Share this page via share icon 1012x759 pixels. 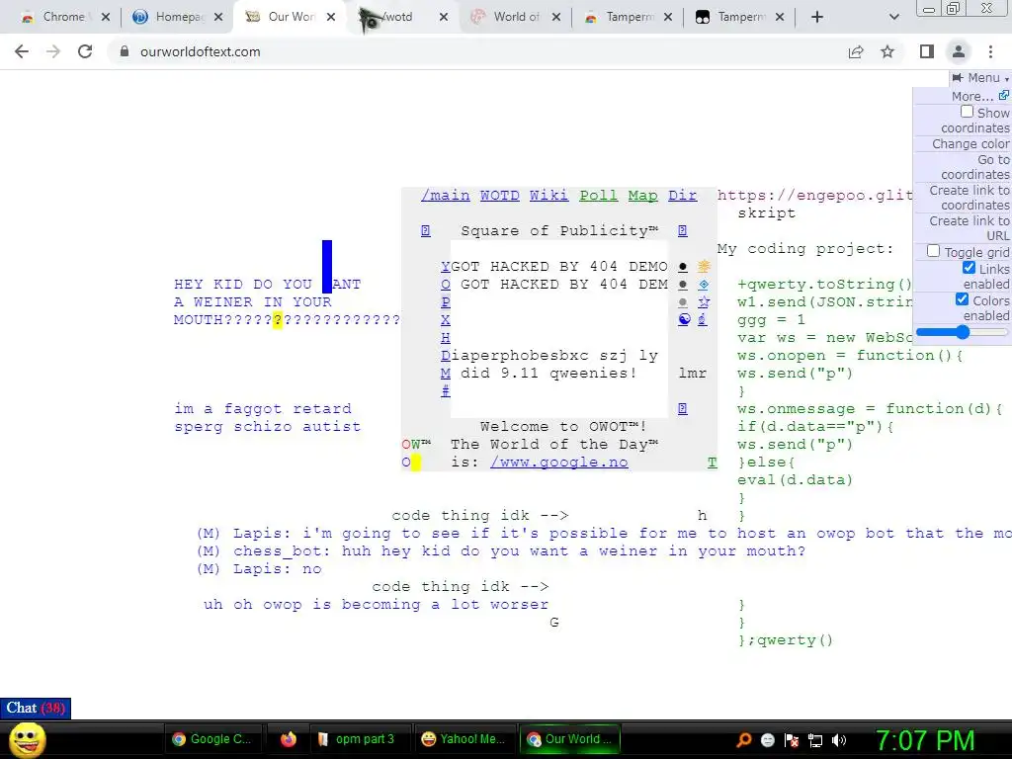pyautogui.click(x=856, y=51)
